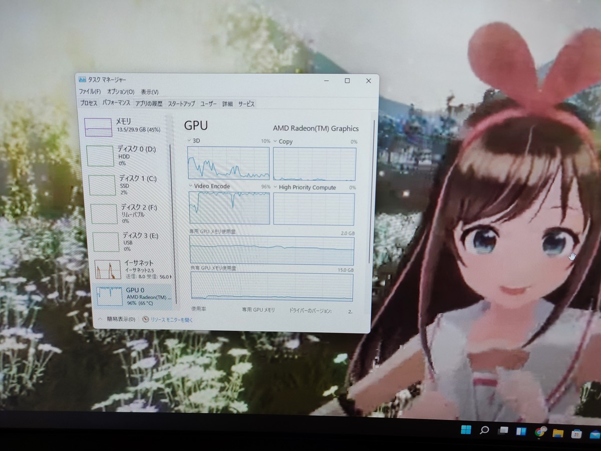This screenshot has height=451, width=601.
Task: Select the メモリ graph thumbnail
Action: [x=98, y=127]
